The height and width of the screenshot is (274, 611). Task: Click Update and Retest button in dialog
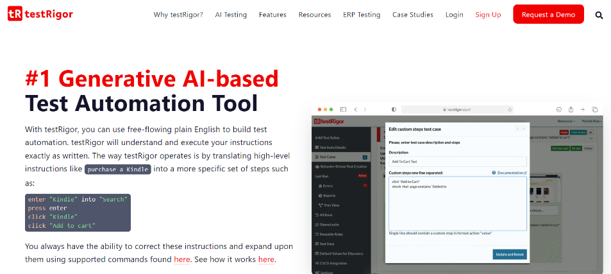pyautogui.click(x=510, y=254)
